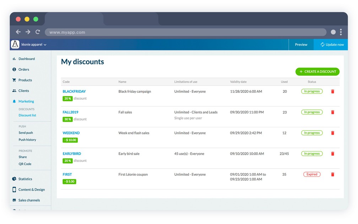The image size is (358, 224).
Task: Click the Dashboard bar chart icon
Action: (x=14, y=59)
